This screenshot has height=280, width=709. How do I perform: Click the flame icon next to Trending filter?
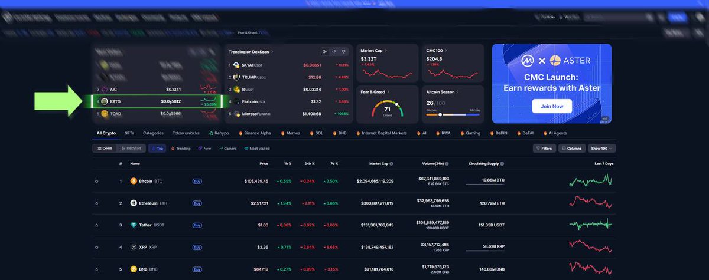tap(173, 149)
